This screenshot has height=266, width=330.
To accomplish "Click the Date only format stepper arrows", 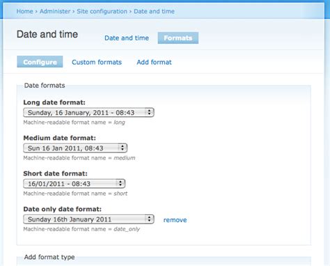I will [149, 219].
